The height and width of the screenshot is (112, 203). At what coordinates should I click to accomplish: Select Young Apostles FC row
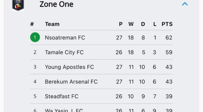[101, 67]
